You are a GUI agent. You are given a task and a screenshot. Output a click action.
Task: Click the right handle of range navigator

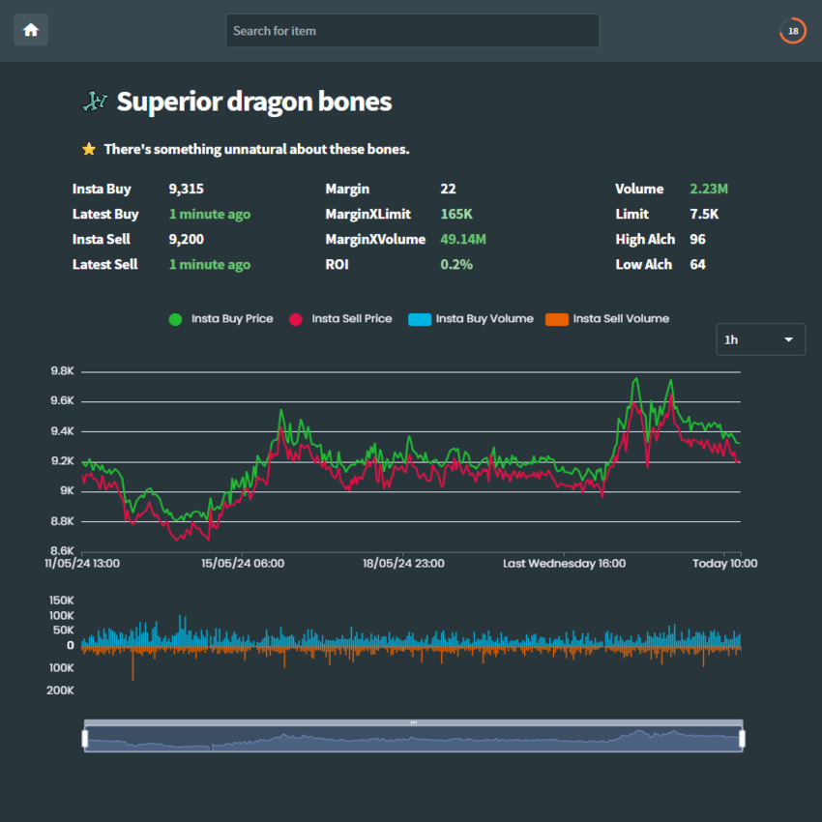tap(743, 740)
